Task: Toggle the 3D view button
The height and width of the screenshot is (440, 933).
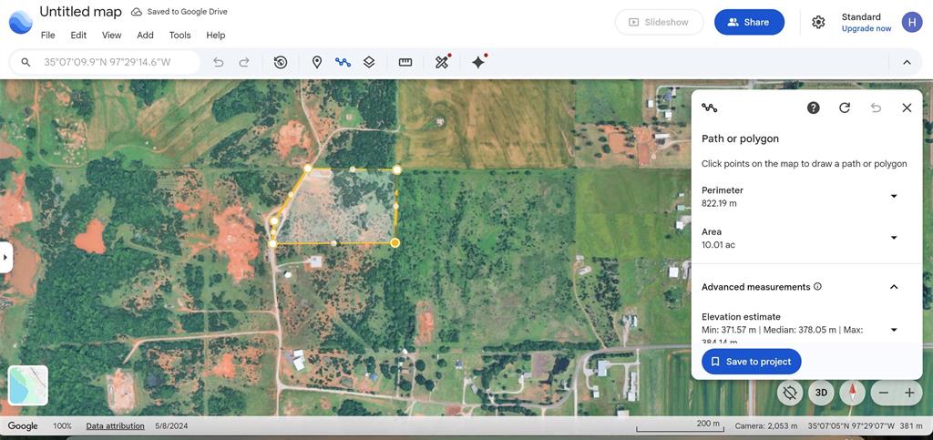Action: (821, 393)
